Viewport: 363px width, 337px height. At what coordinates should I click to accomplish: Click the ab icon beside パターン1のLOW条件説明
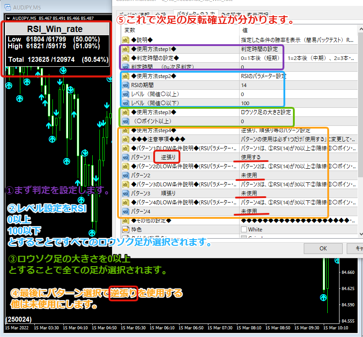pos(125,148)
